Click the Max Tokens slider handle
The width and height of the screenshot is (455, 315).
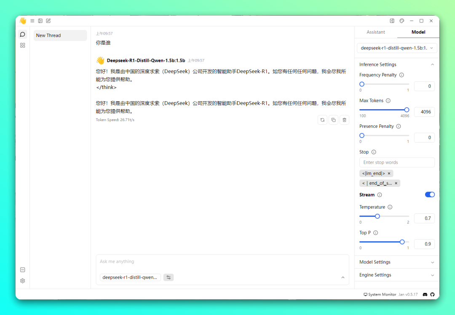[407, 110]
